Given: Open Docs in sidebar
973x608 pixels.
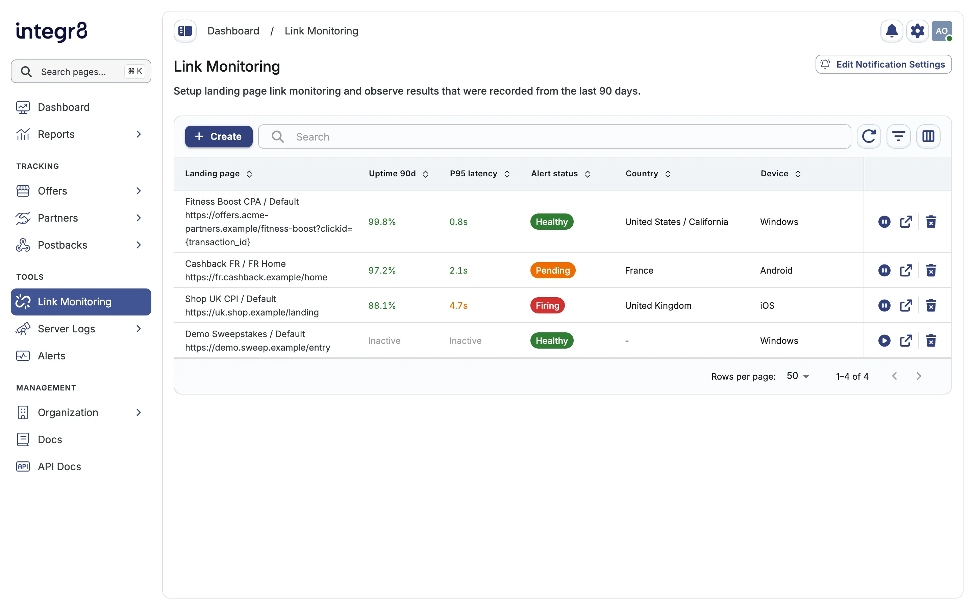Looking at the screenshot, I should click(81, 439).
